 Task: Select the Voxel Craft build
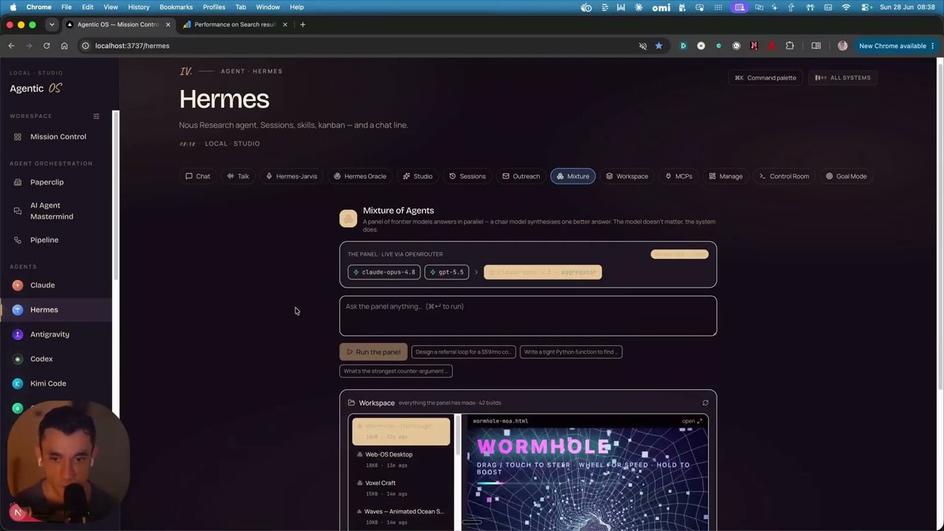401,488
